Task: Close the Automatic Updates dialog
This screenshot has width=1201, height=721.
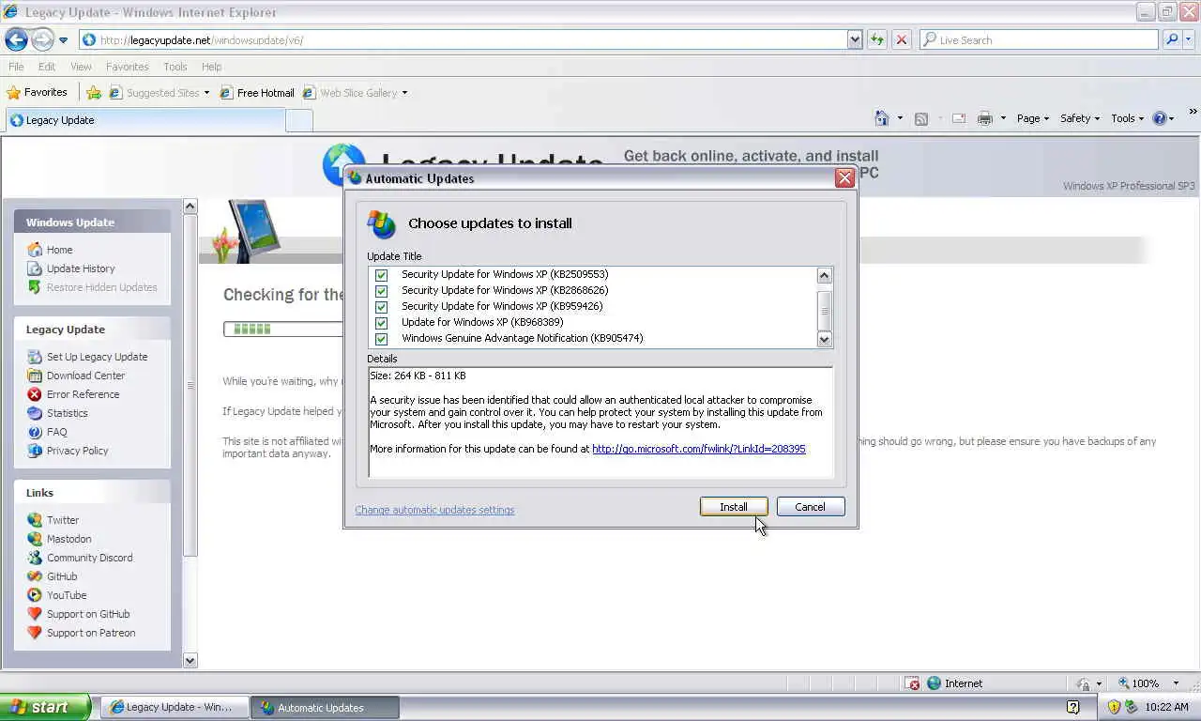Action: tap(844, 178)
